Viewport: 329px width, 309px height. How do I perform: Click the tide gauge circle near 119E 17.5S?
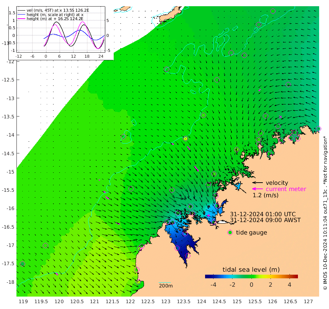point(22,264)
